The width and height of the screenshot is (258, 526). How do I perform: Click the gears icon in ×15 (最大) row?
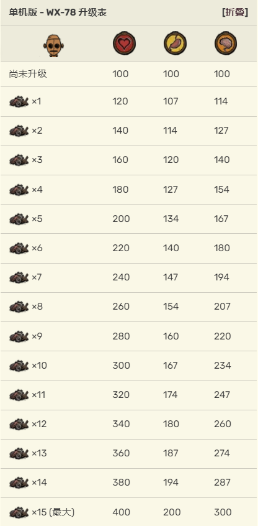click(x=19, y=512)
